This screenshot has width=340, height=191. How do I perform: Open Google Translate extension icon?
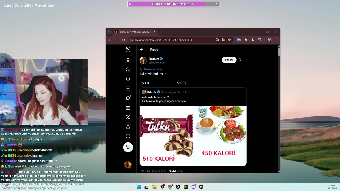pos(239,40)
